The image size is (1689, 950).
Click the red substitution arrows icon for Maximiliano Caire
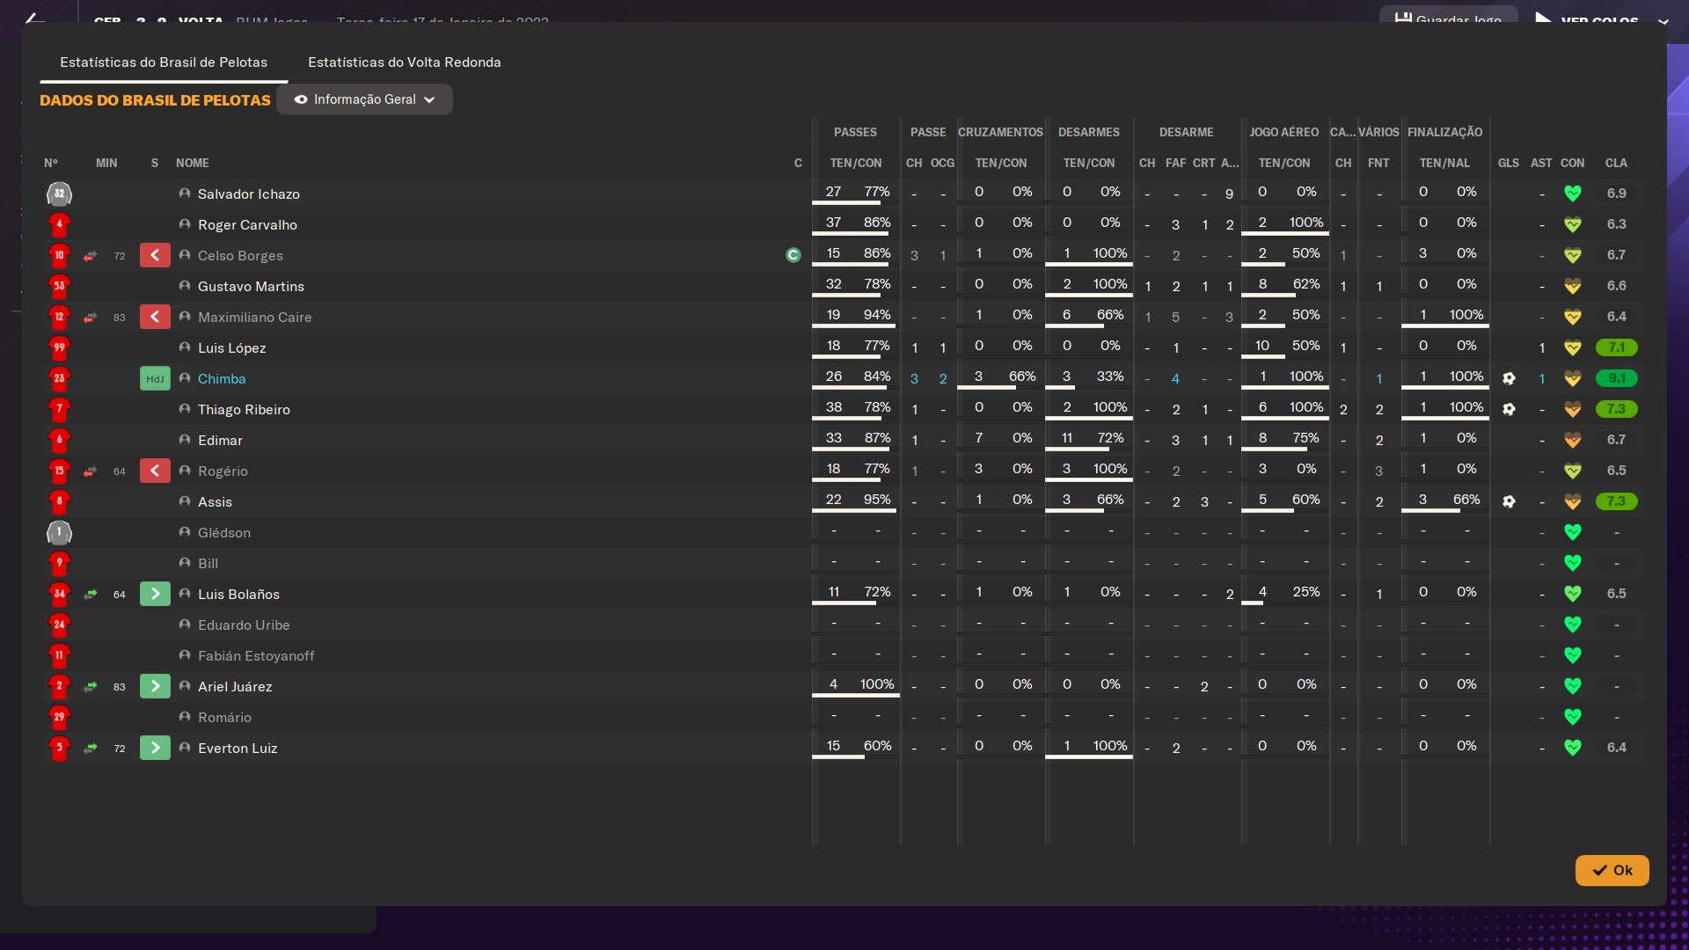[x=90, y=318]
